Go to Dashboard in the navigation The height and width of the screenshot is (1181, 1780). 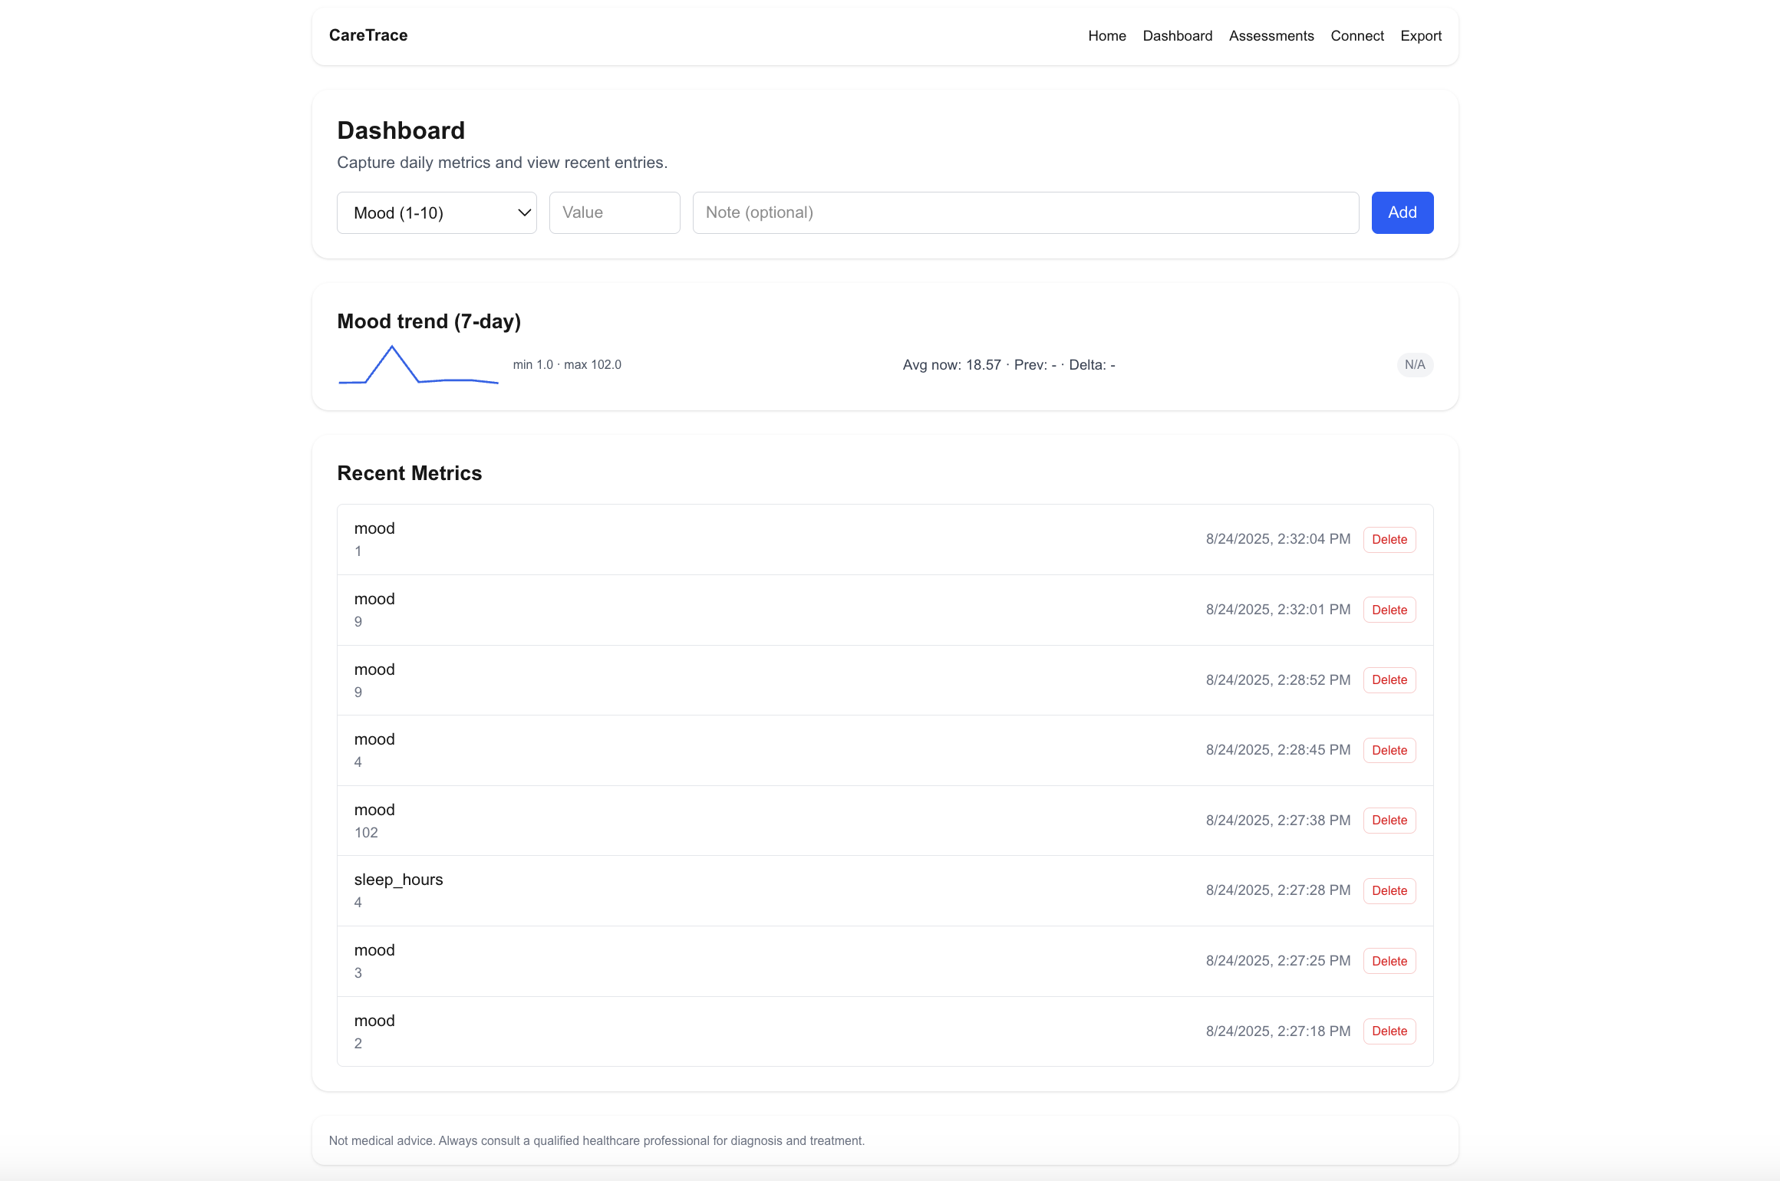click(x=1177, y=36)
